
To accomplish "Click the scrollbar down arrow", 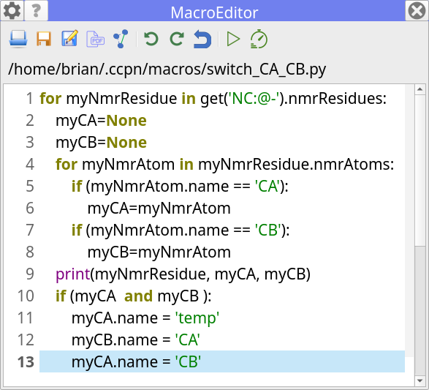I will click(420, 380).
